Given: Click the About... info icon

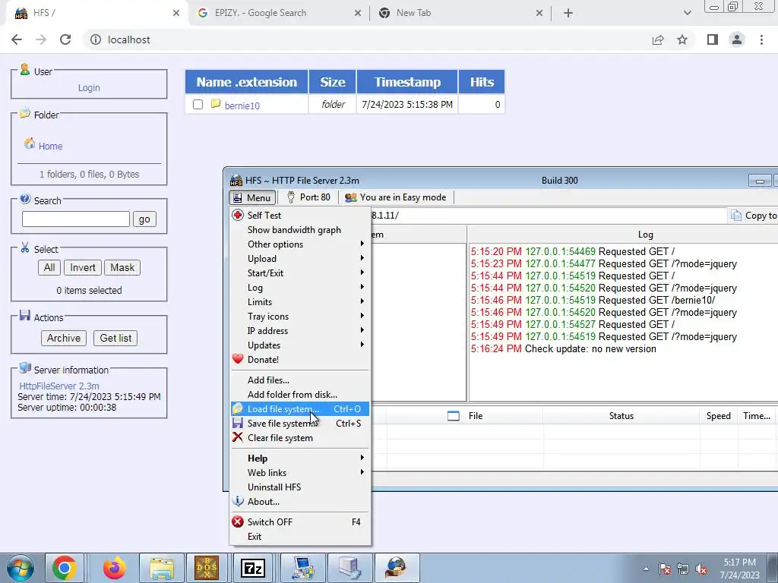Looking at the screenshot, I should point(238,501).
